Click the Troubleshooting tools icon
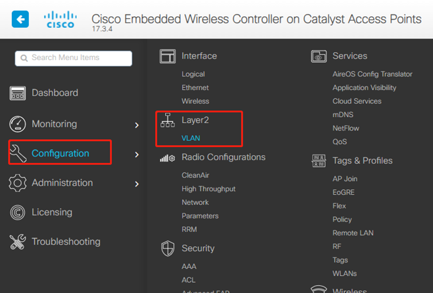This screenshot has height=293, width=433. coord(17,242)
